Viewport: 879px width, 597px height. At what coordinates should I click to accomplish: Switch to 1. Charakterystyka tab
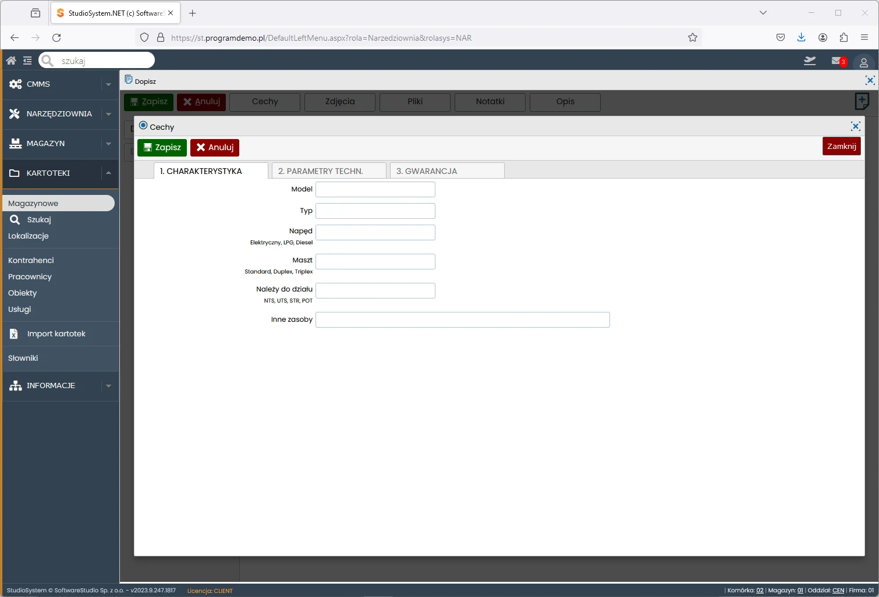211,171
